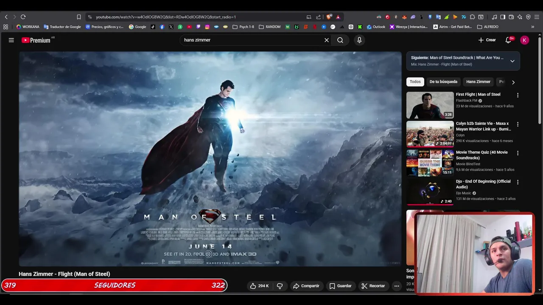The height and width of the screenshot is (305, 543).
Task: Open the browser main hamburger menu
Action: [x=537, y=17]
